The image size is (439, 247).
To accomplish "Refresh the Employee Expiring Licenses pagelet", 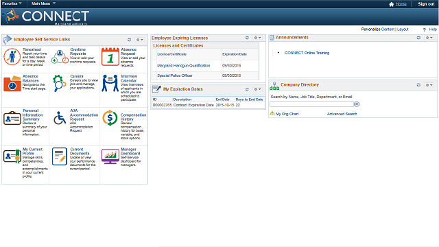I will tap(247, 38).
